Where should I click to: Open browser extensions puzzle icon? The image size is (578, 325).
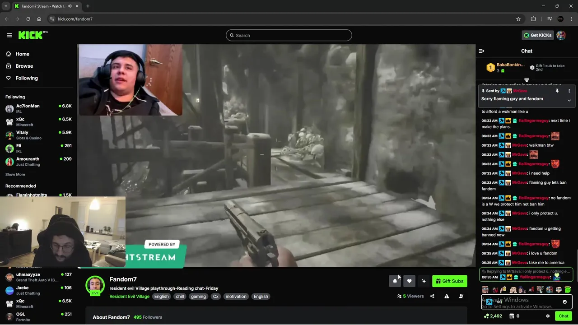534,19
